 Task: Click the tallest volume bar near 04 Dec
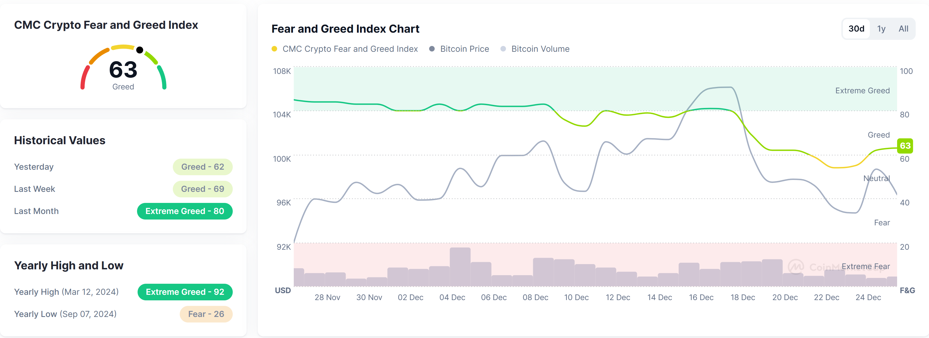(460, 267)
